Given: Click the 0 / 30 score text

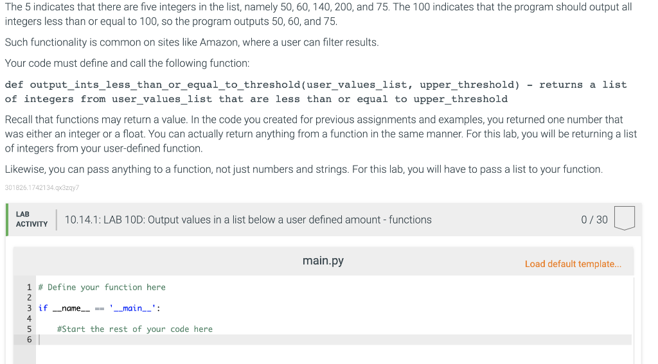Looking at the screenshot, I should 594,220.
